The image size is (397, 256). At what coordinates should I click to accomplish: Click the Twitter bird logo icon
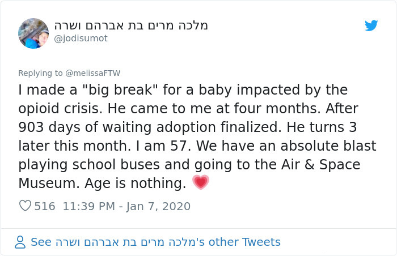[x=371, y=26]
